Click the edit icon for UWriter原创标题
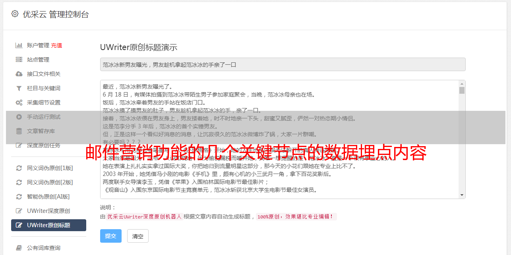The height and width of the screenshot is (255, 511). [19, 225]
